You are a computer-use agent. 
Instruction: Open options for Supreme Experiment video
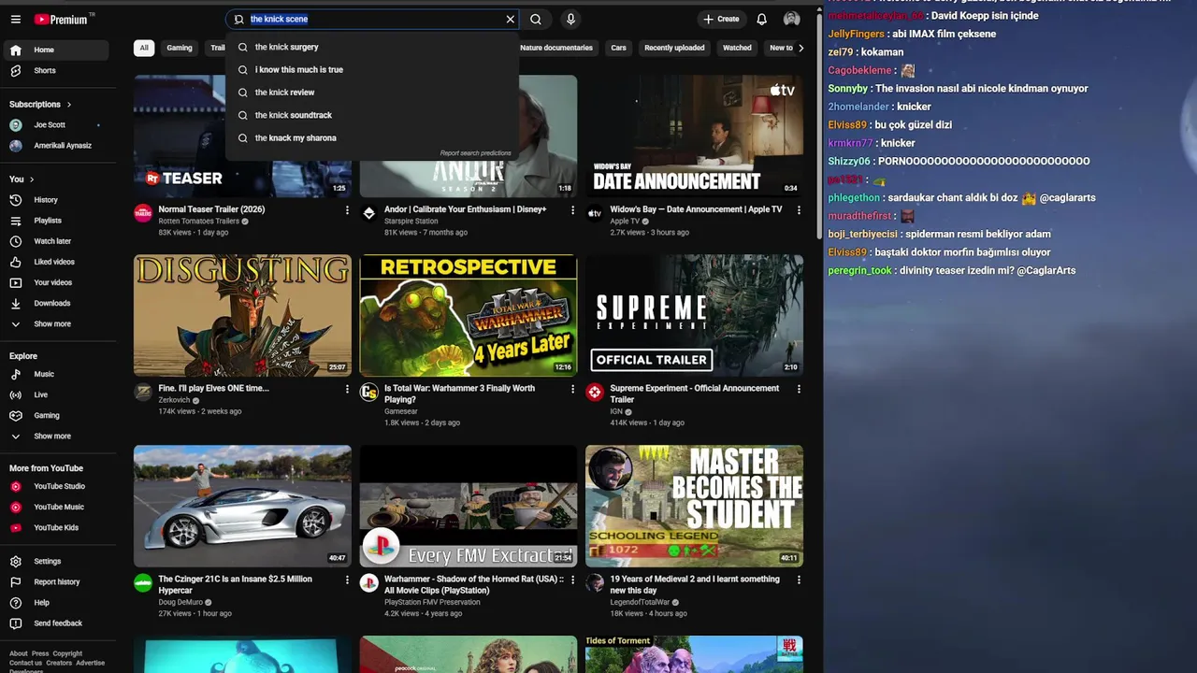799,389
